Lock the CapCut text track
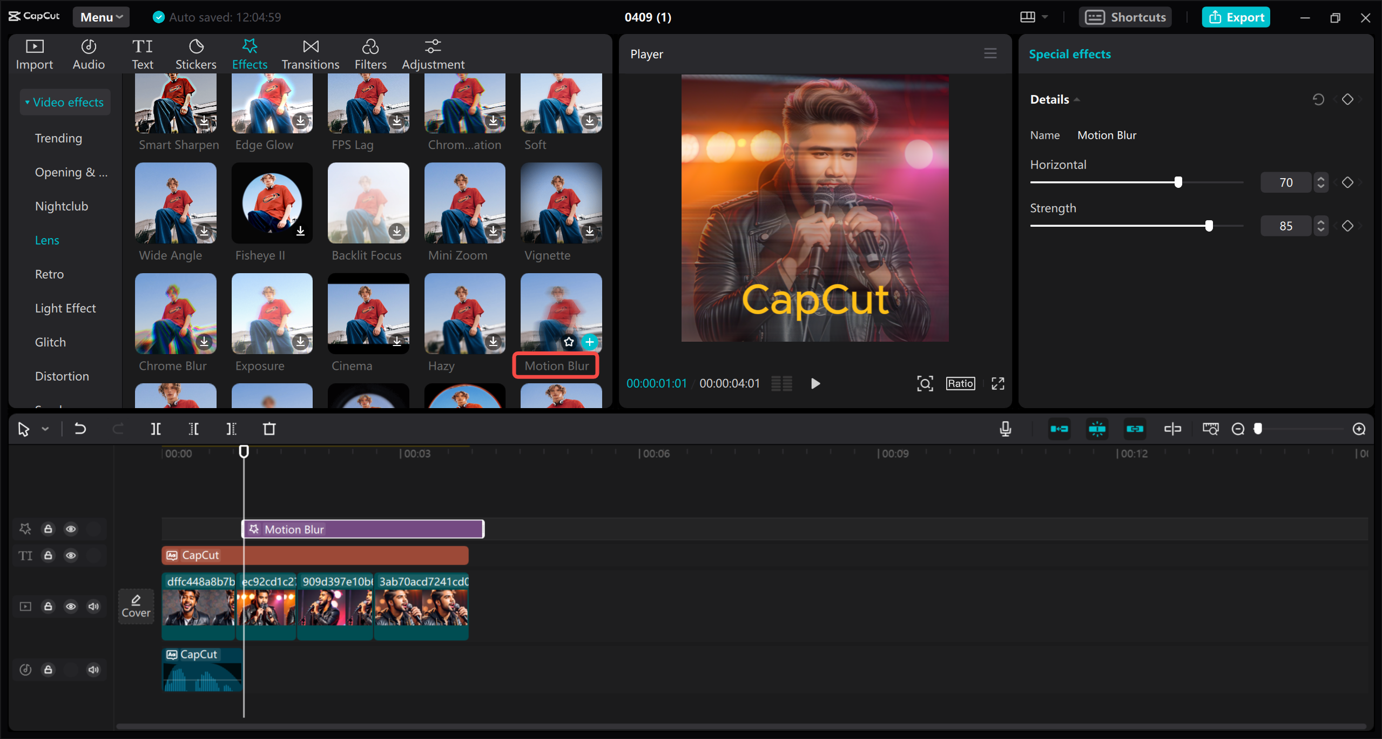 pos(48,555)
